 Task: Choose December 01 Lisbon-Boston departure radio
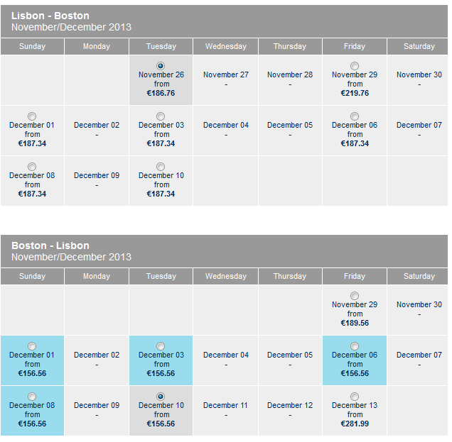pyautogui.click(x=32, y=116)
